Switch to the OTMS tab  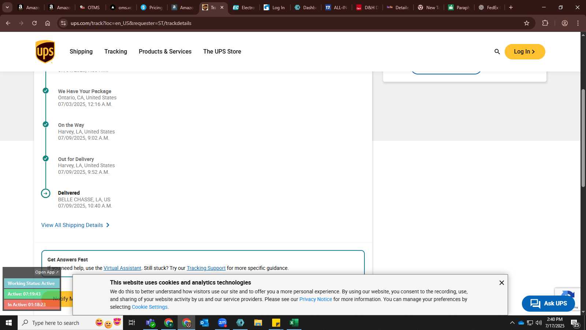coord(90,7)
